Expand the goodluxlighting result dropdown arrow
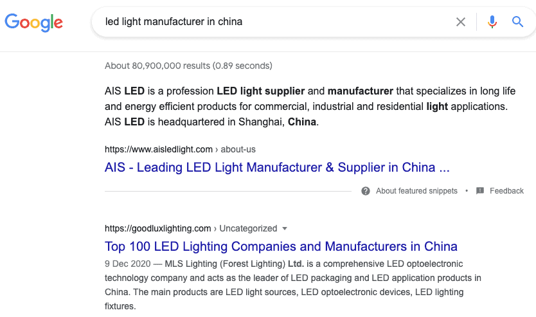The height and width of the screenshot is (317, 536). tap(285, 228)
